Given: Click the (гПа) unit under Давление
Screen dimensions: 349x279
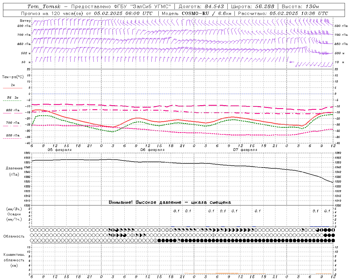Looking at the screenshot, I should coord(14,175).
